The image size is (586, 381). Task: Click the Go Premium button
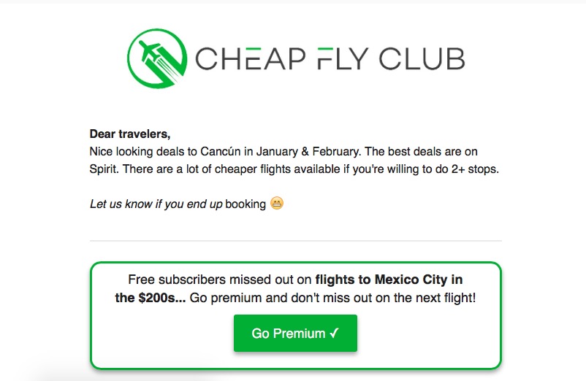pos(295,333)
